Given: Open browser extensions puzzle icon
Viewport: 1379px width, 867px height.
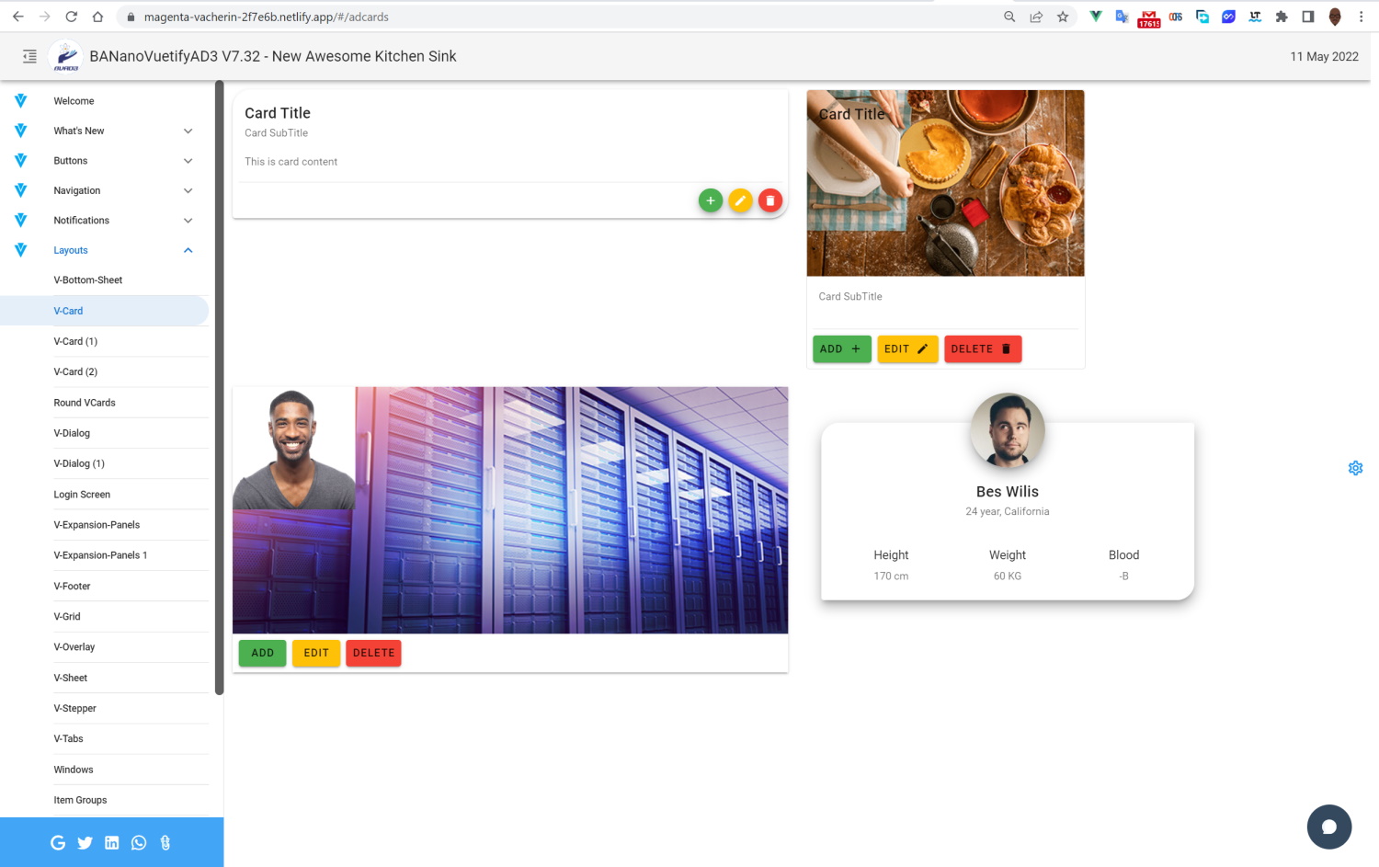Looking at the screenshot, I should pyautogui.click(x=1282, y=17).
